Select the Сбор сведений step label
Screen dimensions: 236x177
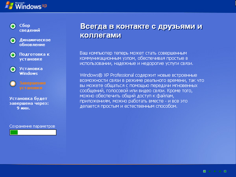pos(29,28)
